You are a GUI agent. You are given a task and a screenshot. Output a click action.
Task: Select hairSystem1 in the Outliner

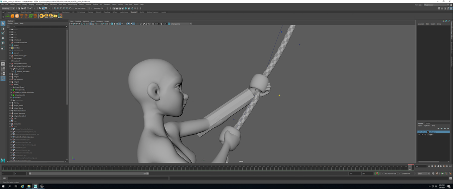click(18, 58)
